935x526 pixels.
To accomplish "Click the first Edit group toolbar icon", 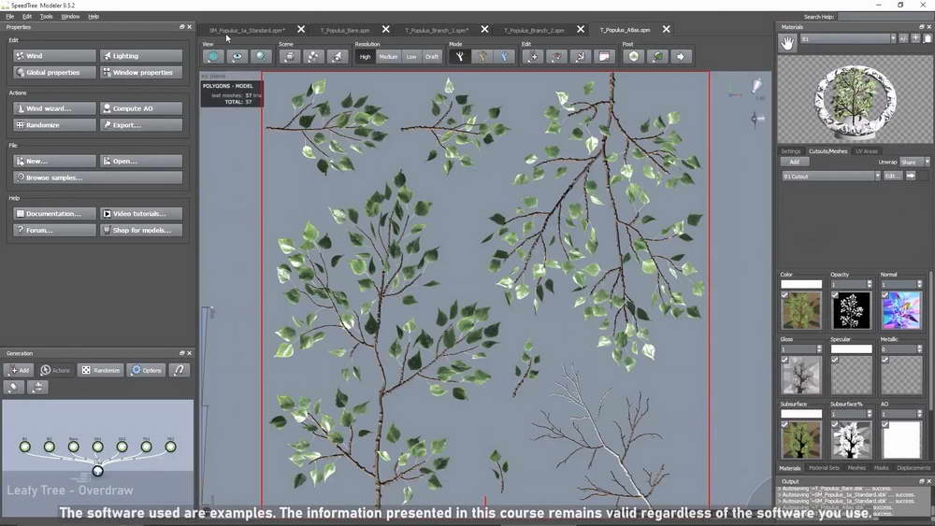I will tap(533, 57).
